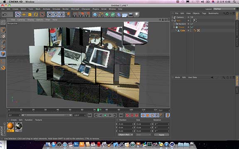Open the green NURBS generator icon
This screenshot has height=149, width=239.
click(x=107, y=14)
